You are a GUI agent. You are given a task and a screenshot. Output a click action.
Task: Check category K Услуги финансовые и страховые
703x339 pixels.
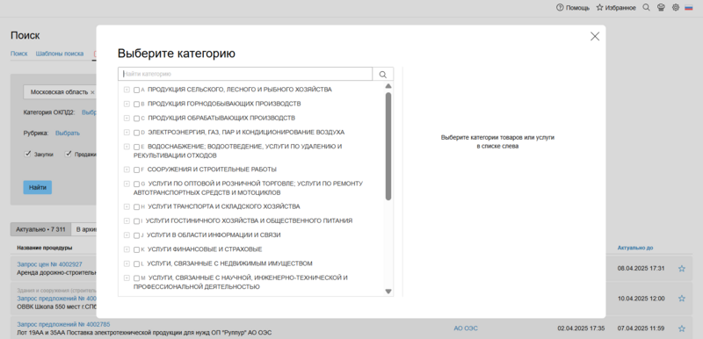click(x=136, y=250)
